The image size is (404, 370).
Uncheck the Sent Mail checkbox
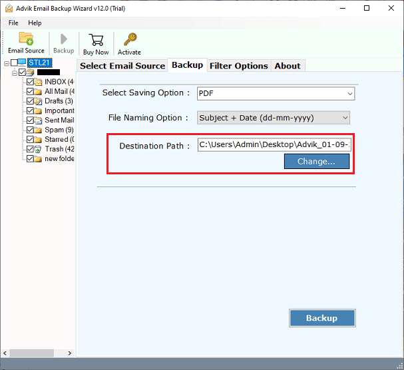click(30, 120)
